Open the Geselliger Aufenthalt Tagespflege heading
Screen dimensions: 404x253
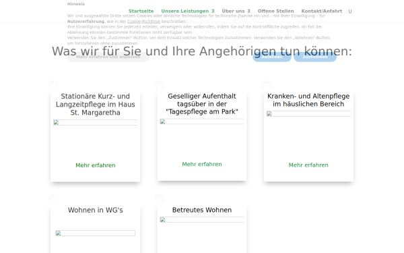pyautogui.click(x=202, y=104)
